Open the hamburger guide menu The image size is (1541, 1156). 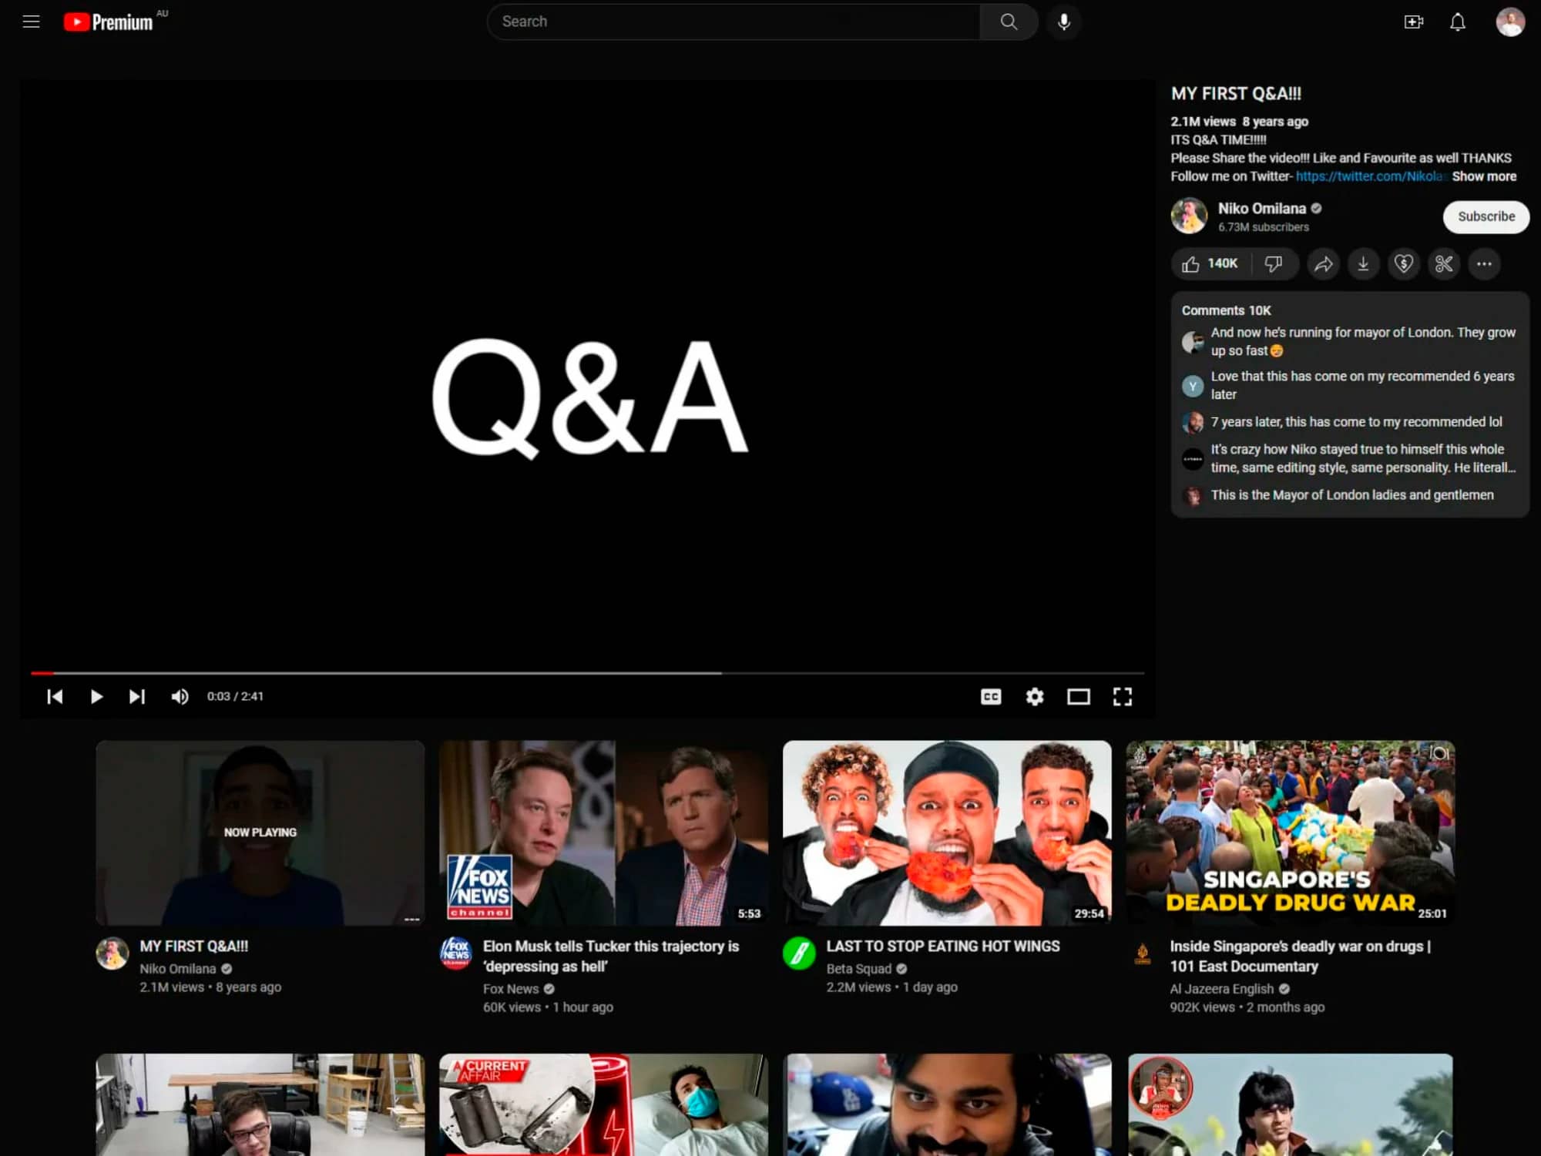pyautogui.click(x=31, y=22)
